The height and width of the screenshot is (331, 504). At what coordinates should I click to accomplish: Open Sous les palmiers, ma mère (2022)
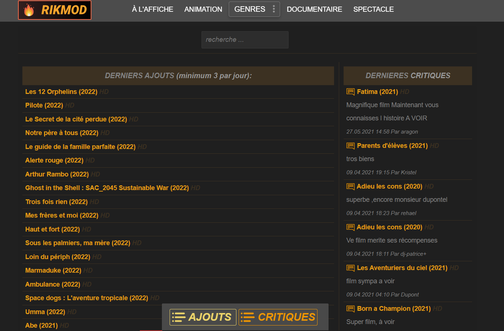click(x=78, y=243)
